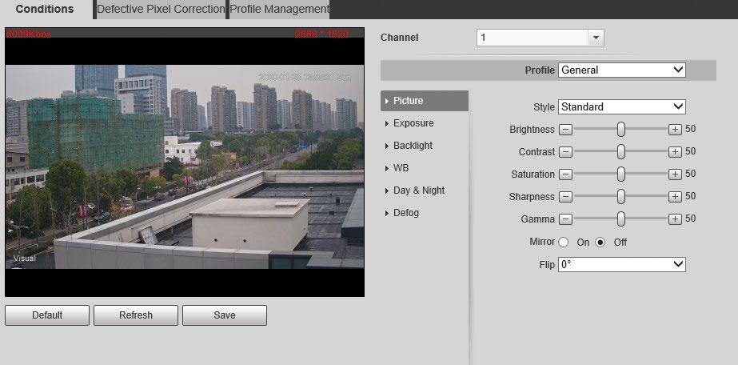The height and width of the screenshot is (365, 738).
Task: Decrease Saturation with the minus button
Action: pyautogui.click(x=566, y=174)
